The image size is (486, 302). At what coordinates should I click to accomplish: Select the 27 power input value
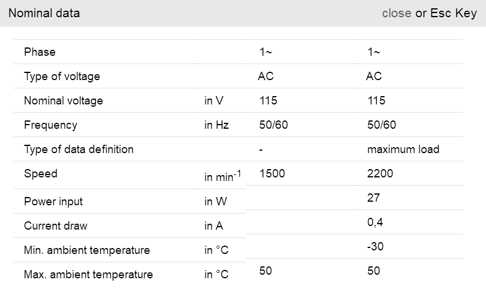tap(374, 198)
